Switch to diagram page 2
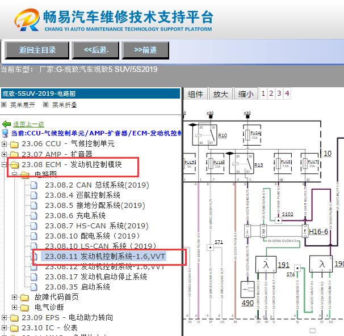 [271, 93]
